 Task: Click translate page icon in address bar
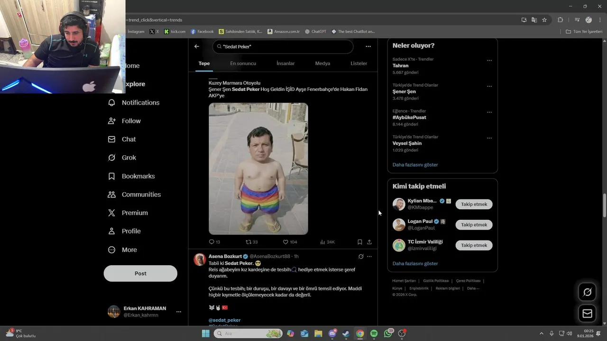coord(534,20)
